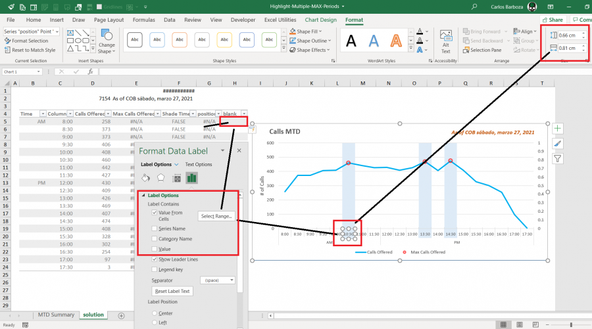Viewport: 592px width, 329px height.
Task: Switch to Text Options in Format pane
Action: point(199,164)
